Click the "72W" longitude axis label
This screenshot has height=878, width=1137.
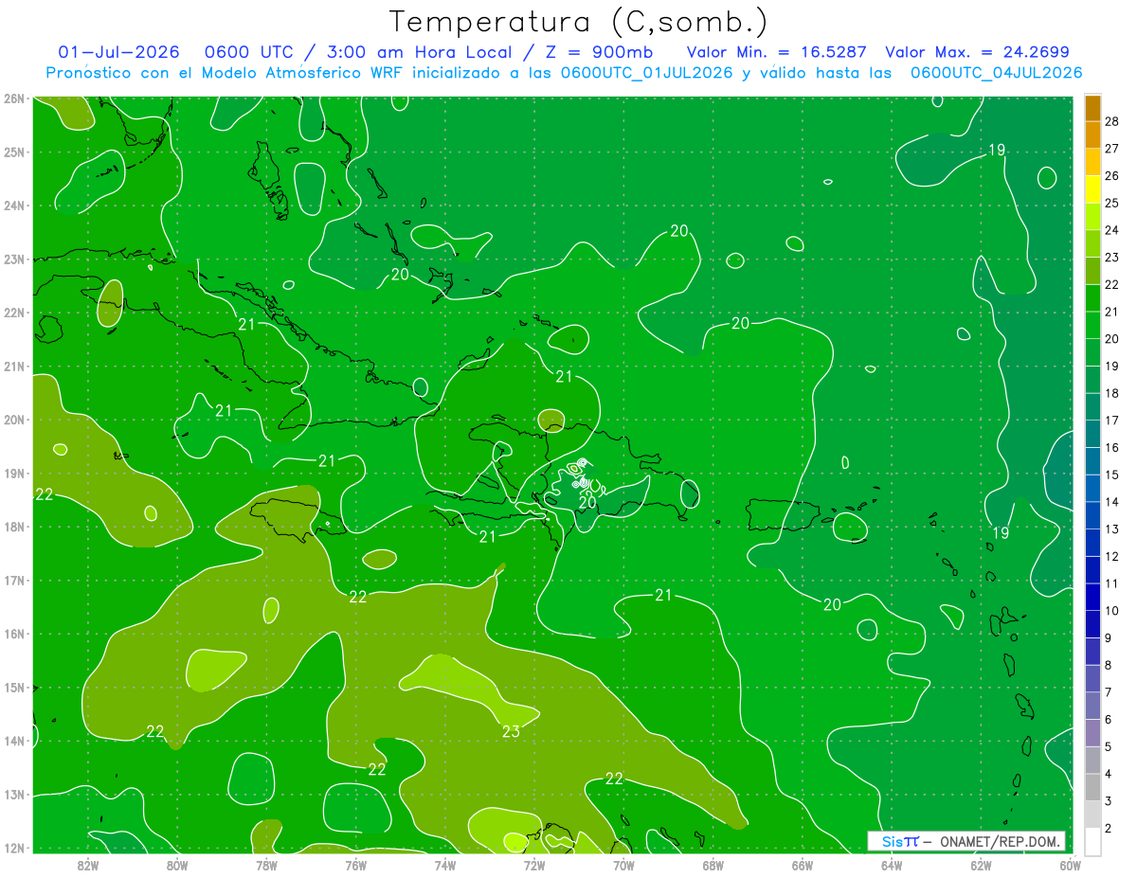tap(534, 864)
